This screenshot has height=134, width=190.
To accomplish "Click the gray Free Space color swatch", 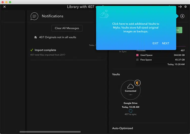I will 137,60.
